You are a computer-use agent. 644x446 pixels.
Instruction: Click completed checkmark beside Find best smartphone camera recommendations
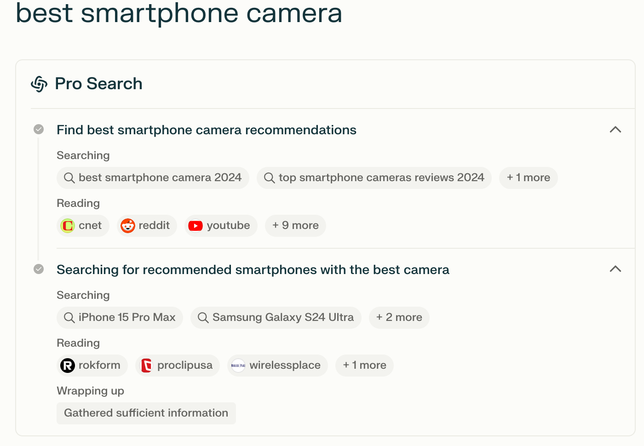[39, 129]
